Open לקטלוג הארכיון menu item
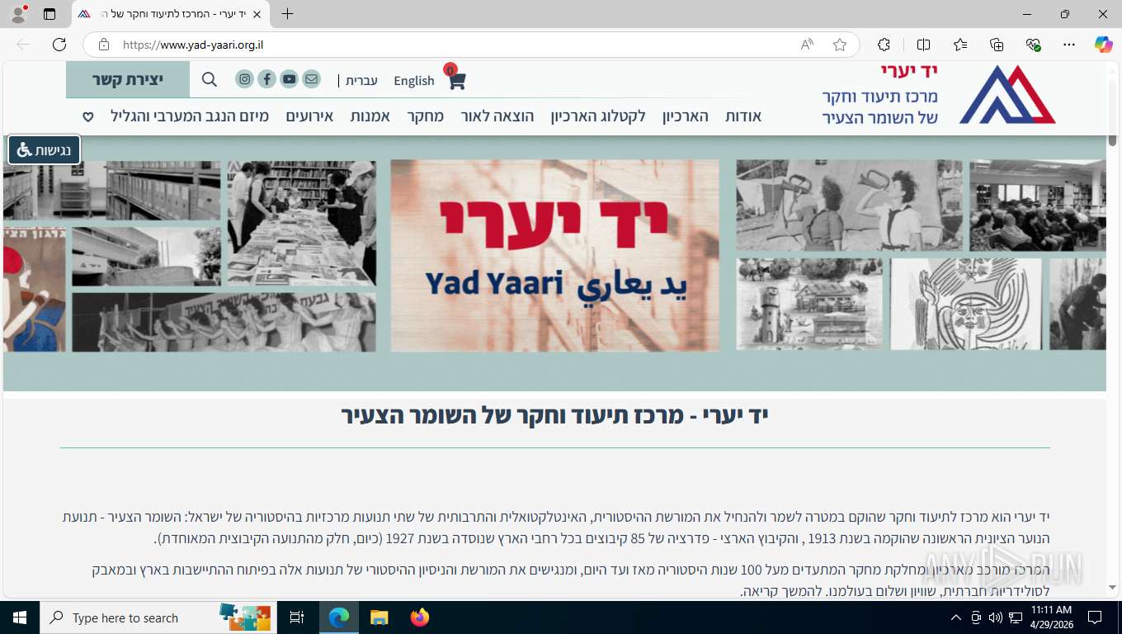Screen dimensions: 1122x634 pyautogui.click(x=598, y=116)
